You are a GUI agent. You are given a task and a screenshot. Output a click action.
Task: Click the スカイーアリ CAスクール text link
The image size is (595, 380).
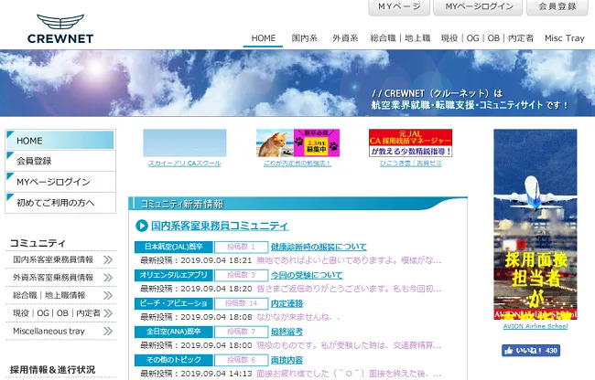pos(185,164)
